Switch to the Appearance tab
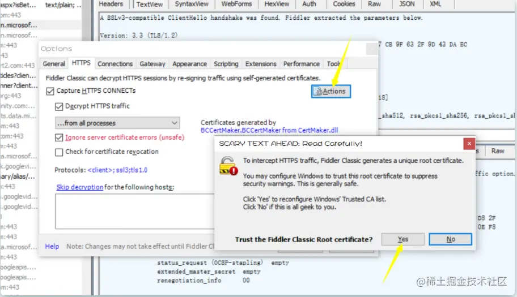This screenshot has height=297, width=517. [189, 64]
